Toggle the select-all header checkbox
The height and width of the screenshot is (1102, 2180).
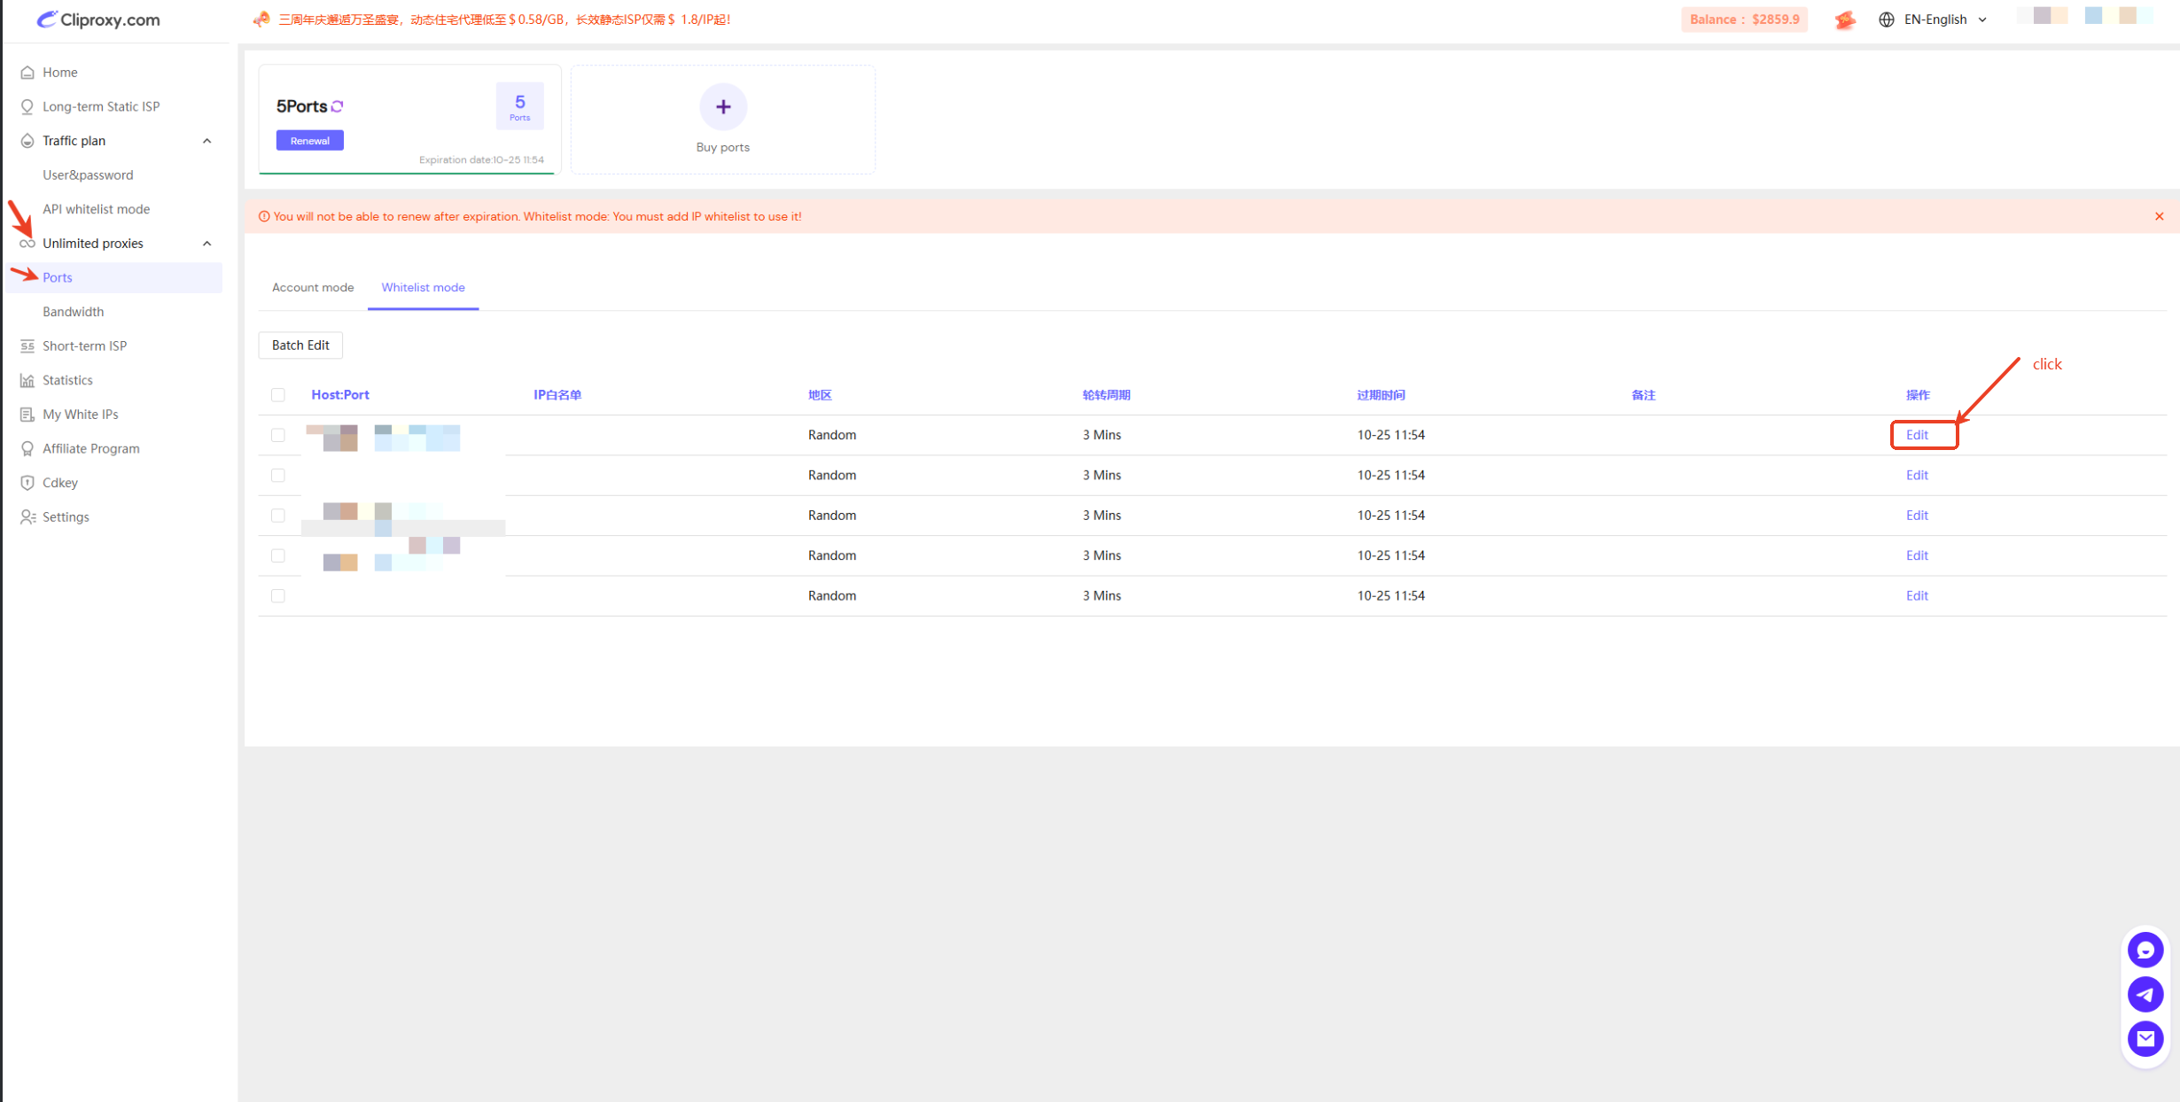coord(278,395)
